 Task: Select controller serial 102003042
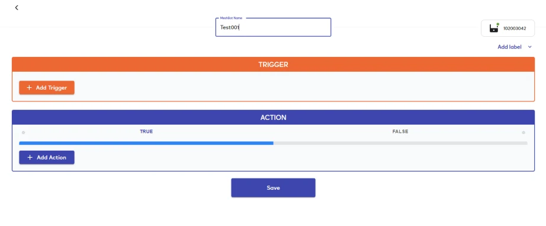tap(515, 28)
